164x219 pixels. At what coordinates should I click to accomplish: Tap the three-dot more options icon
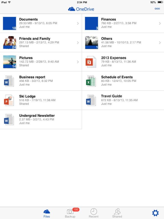pos(157,9)
